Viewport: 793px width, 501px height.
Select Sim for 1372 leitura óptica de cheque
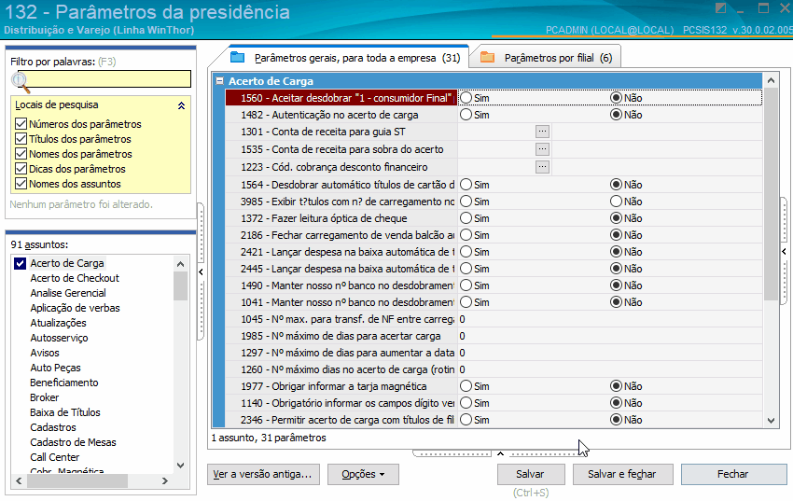[466, 218]
